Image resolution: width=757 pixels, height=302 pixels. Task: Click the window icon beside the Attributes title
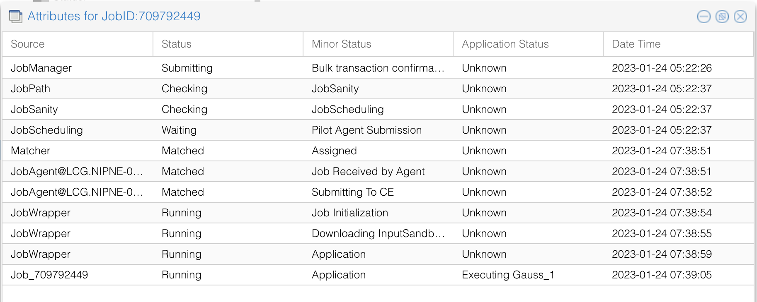click(x=15, y=16)
